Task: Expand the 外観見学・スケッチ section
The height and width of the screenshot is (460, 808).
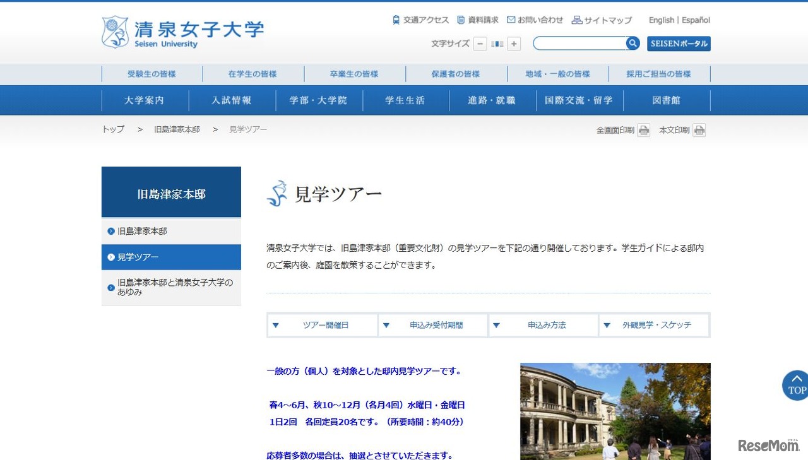Action: pos(655,325)
